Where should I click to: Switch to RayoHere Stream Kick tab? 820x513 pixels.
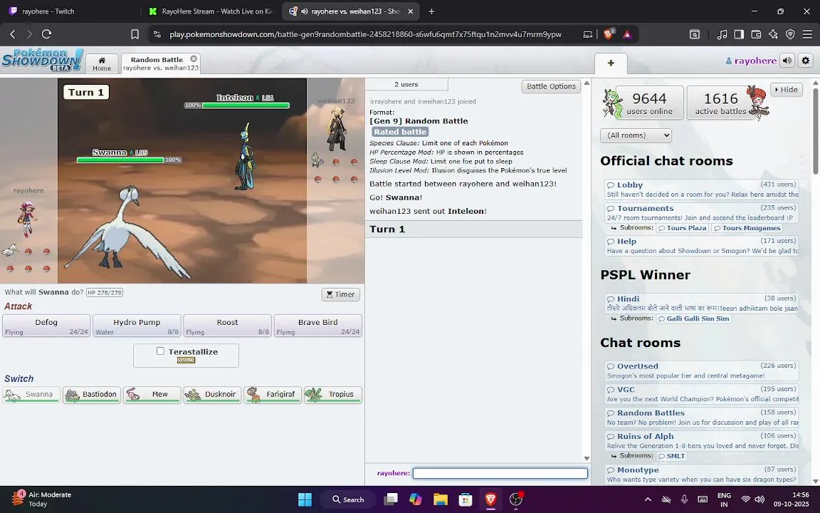(210, 11)
